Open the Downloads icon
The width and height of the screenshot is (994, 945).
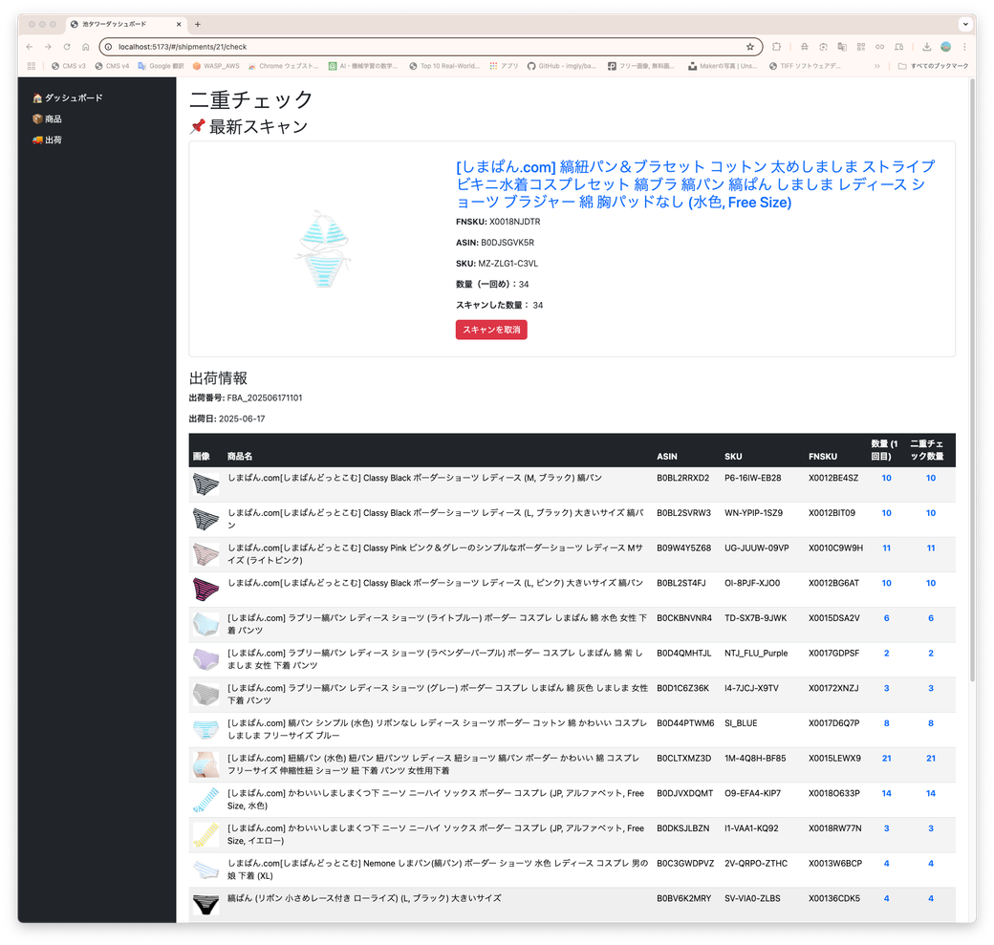(x=927, y=47)
